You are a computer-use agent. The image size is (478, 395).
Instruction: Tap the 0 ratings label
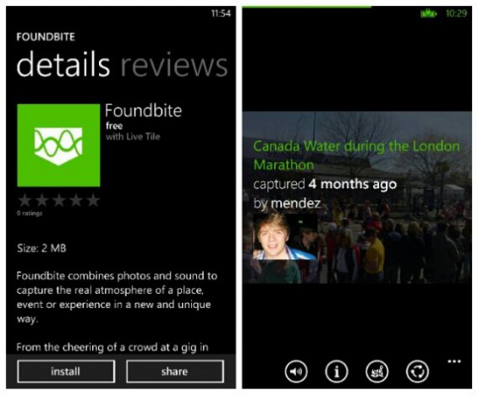tap(30, 214)
